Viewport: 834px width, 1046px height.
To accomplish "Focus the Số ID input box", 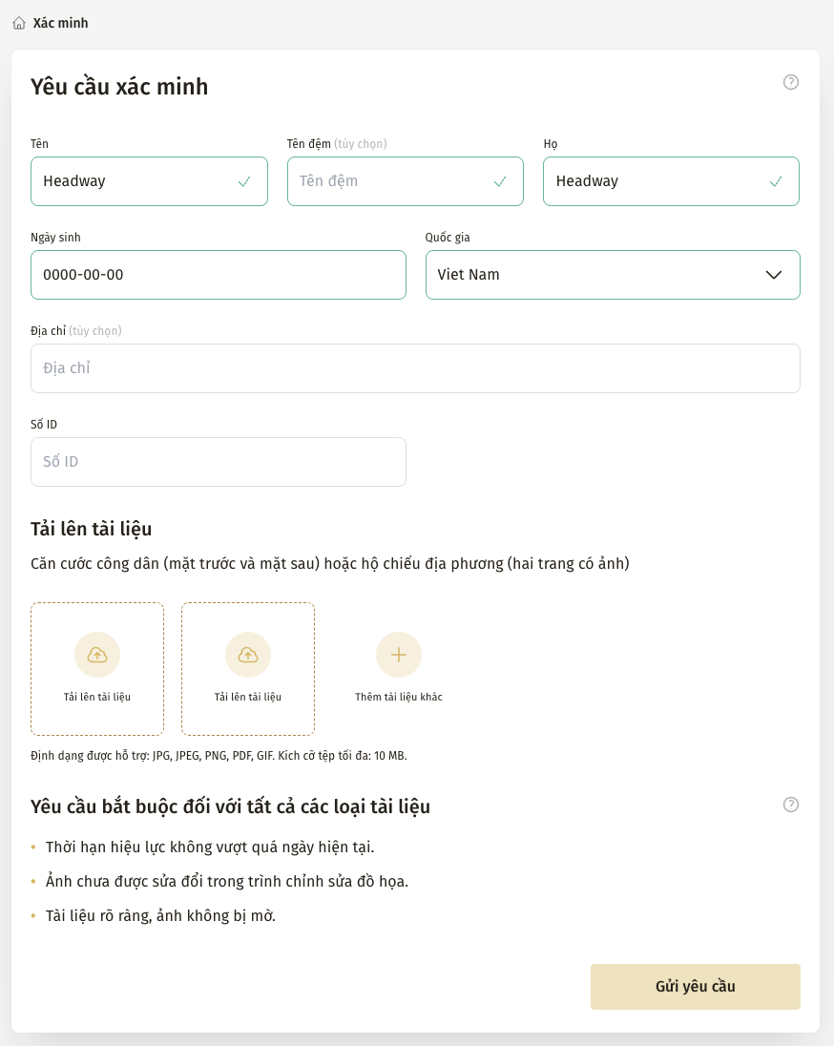I will point(218,462).
